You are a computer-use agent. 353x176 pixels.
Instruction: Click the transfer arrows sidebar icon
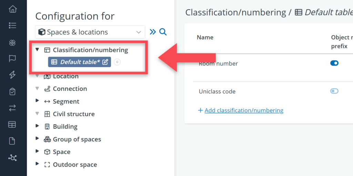pyautogui.click(x=12, y=108)
